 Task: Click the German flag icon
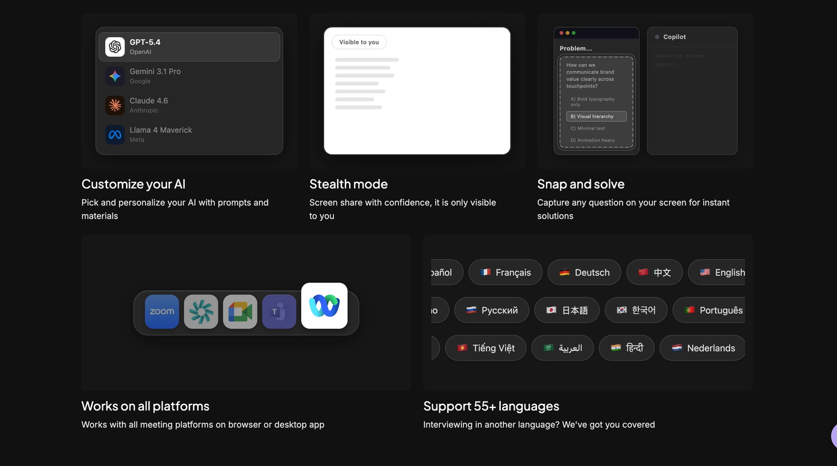click(x=564, y=272)
